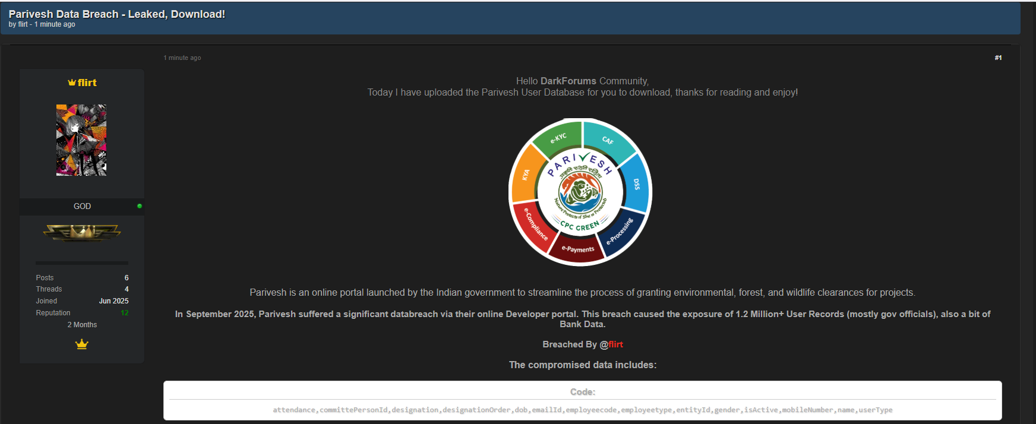Click the winged gold rank badge

(x=82, y=233)
